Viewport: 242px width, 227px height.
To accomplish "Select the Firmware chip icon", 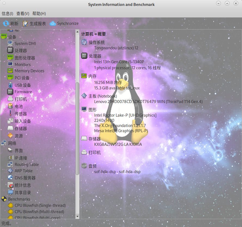I will [10, 92].
